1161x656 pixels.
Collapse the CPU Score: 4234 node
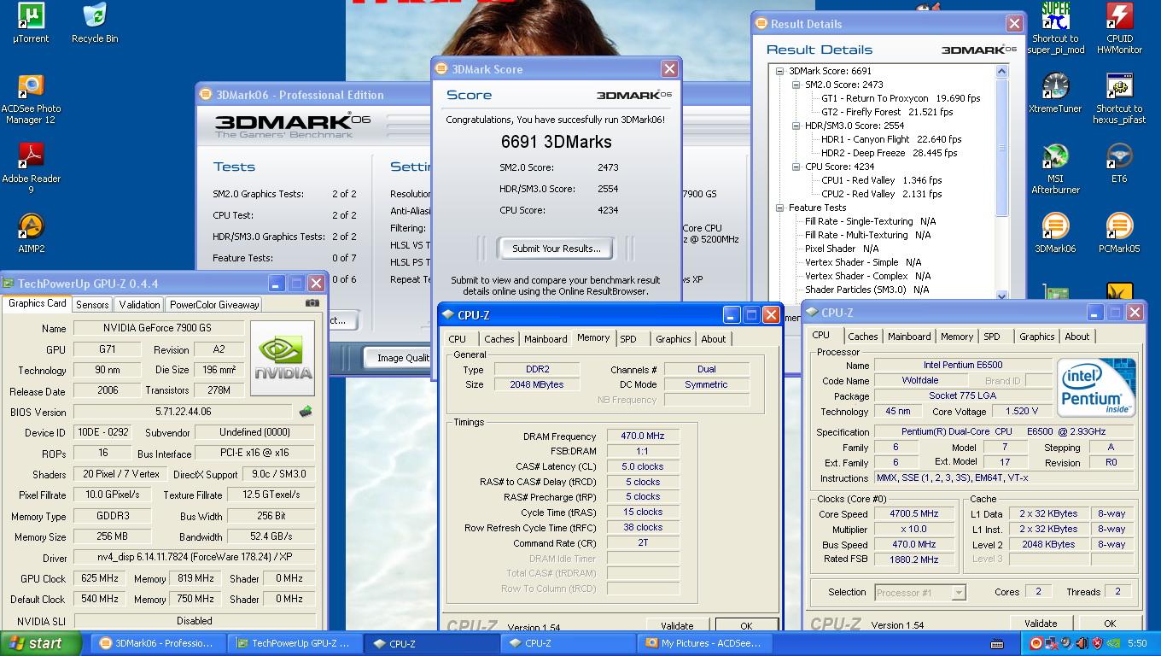pos(796,167)
